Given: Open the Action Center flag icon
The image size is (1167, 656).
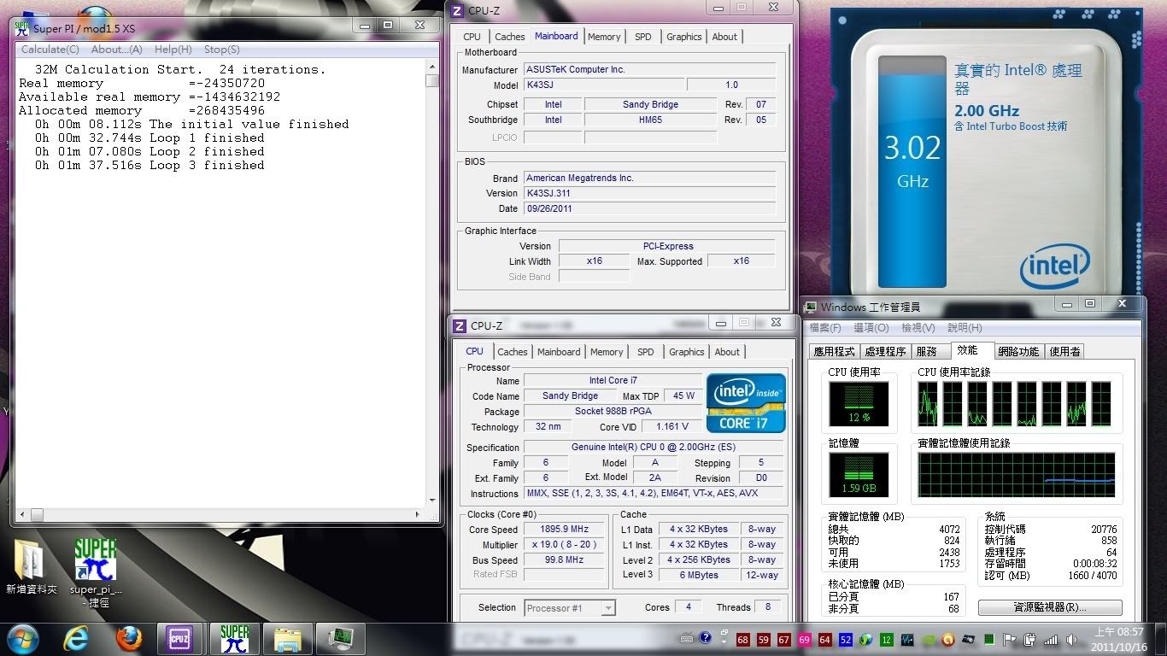Looking at the screenshot, I should [1010, 640].
